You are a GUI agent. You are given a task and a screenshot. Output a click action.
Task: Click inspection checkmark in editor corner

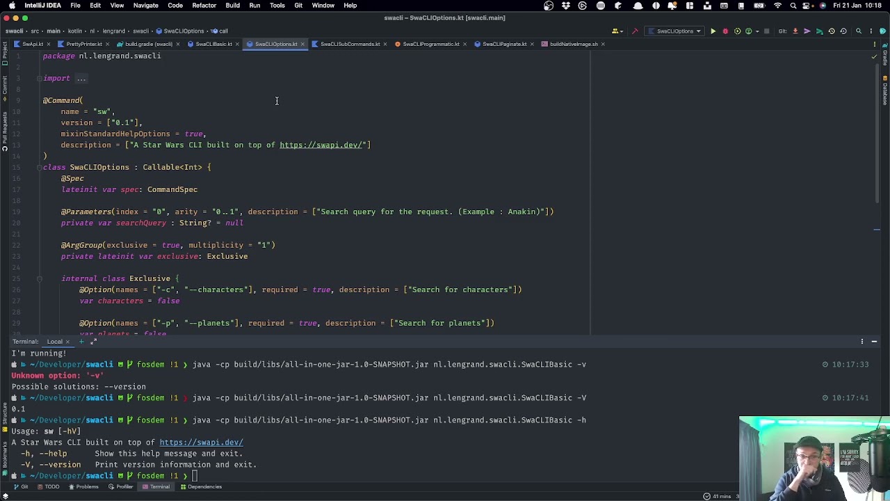coord(874,56)
